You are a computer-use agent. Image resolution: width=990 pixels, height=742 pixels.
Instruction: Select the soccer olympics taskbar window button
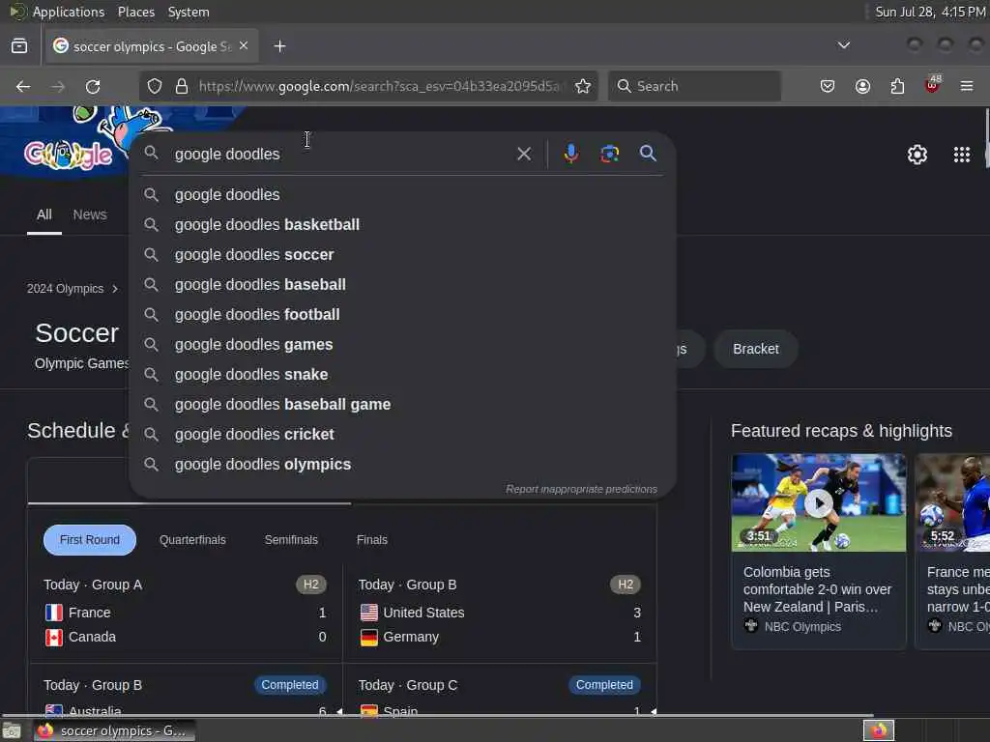(x=114, y=731)
